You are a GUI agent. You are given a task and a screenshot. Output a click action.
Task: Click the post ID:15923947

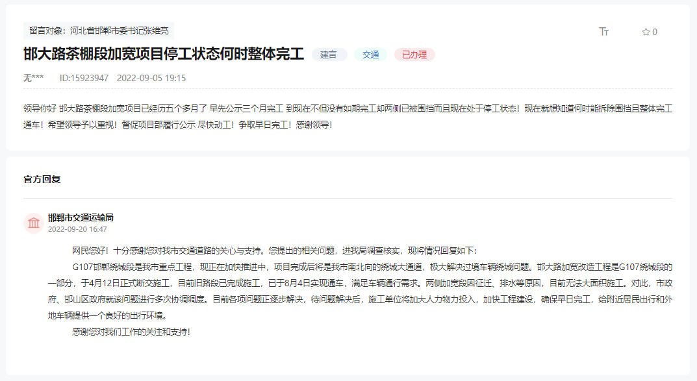[84, 78]
